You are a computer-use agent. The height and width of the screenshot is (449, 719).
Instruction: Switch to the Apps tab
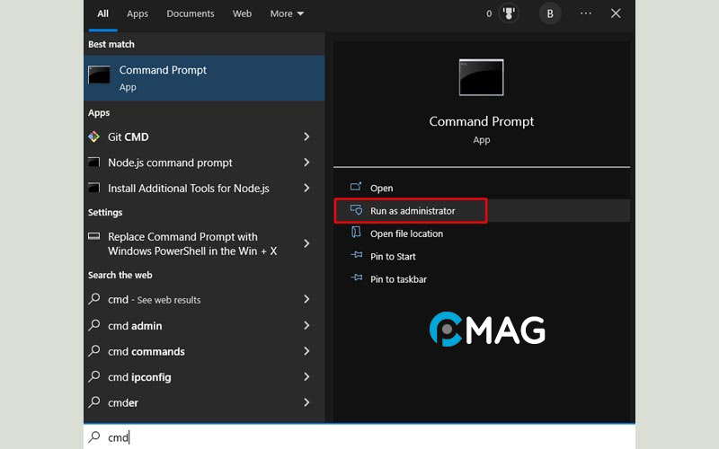(x=138, y=13)
